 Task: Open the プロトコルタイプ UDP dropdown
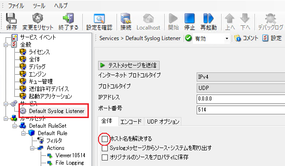coord(241,88)
